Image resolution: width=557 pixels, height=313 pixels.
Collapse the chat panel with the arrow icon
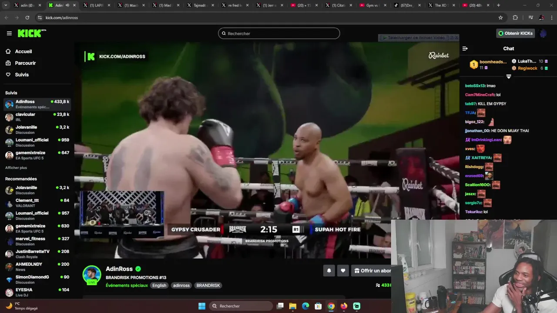click(x=465, y=49)
